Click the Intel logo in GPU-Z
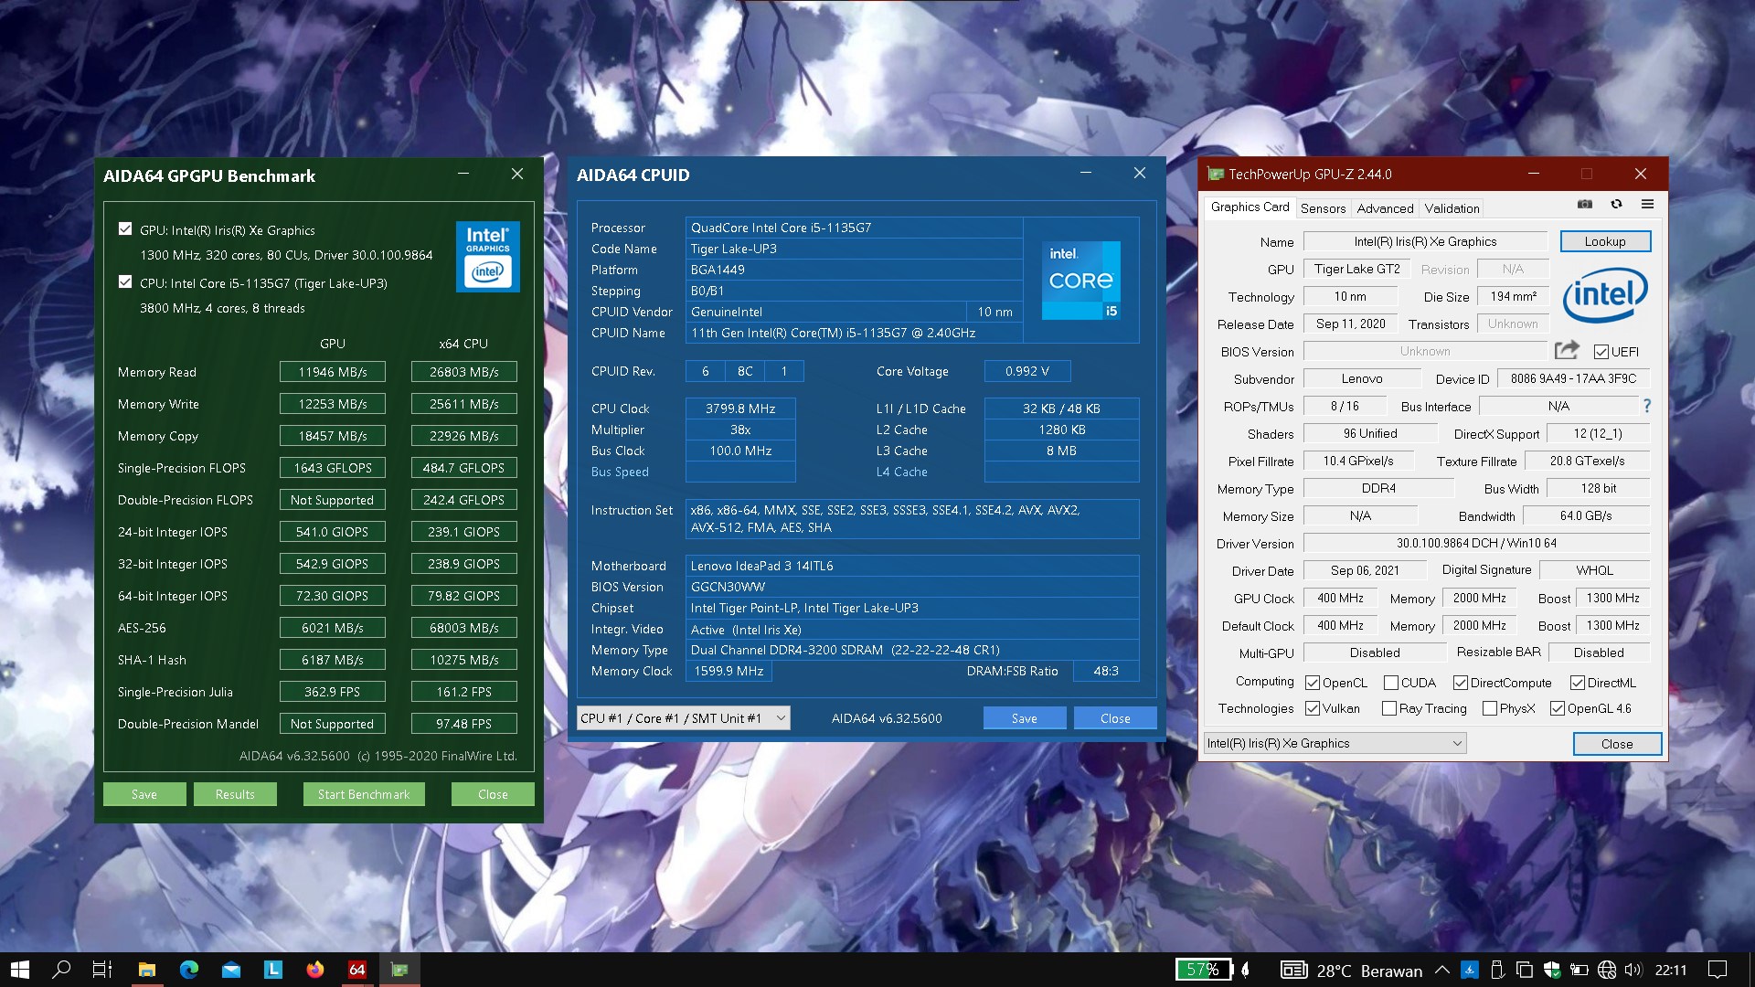 [1605, 294]
